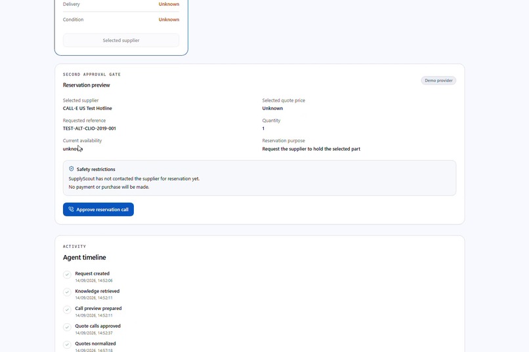Click the Unknown value beside Condition
Screen dimensions: 529x352
pos(169,20)
